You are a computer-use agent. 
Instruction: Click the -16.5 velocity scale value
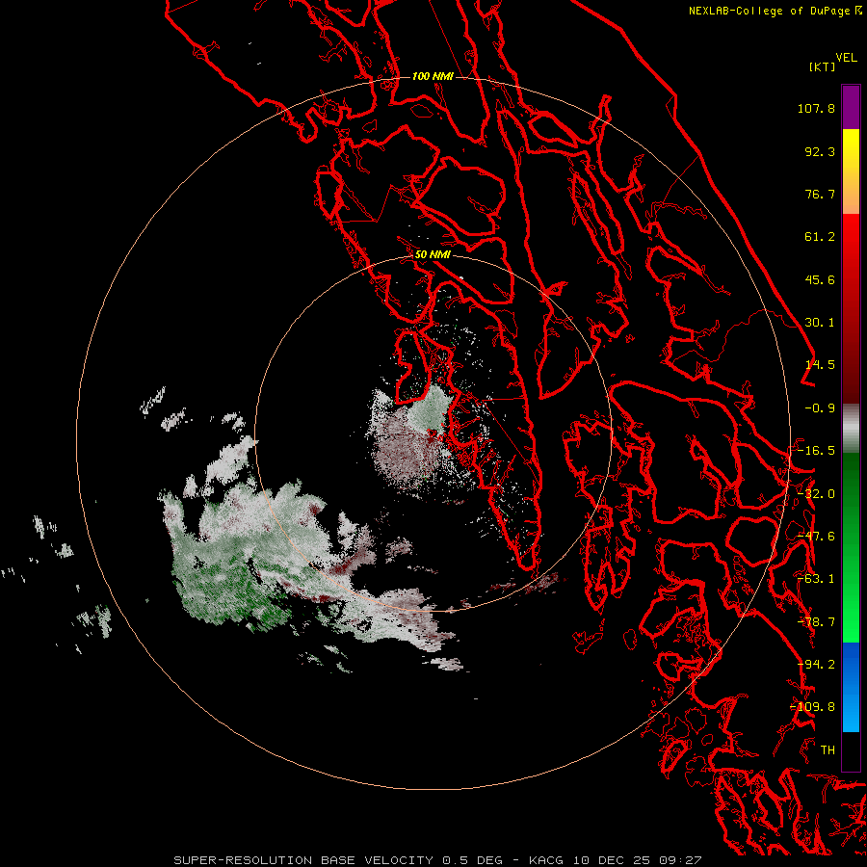point(816,451)
